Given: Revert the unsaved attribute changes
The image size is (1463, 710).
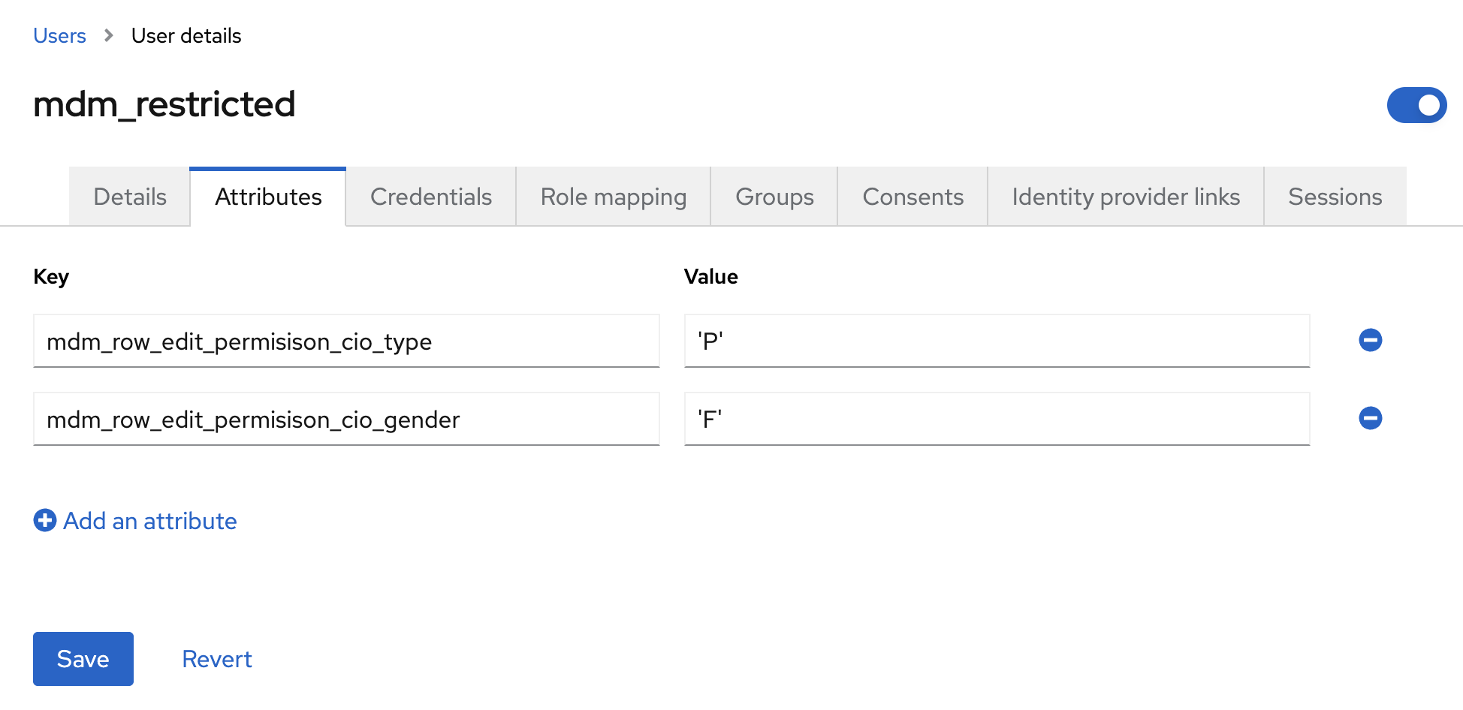Looking at the screenshot, I should [216, 658].
